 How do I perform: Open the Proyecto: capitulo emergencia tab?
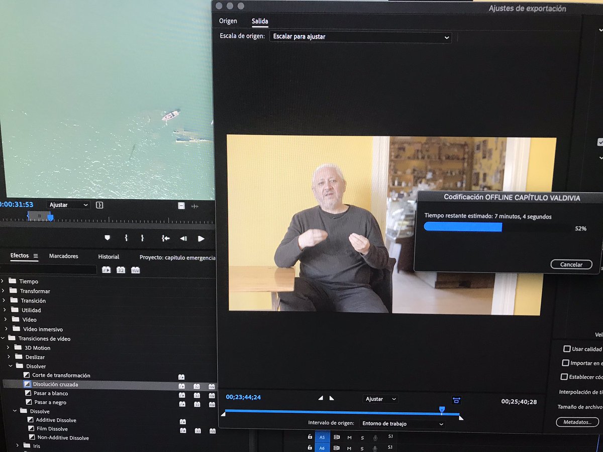coord(177,257)
